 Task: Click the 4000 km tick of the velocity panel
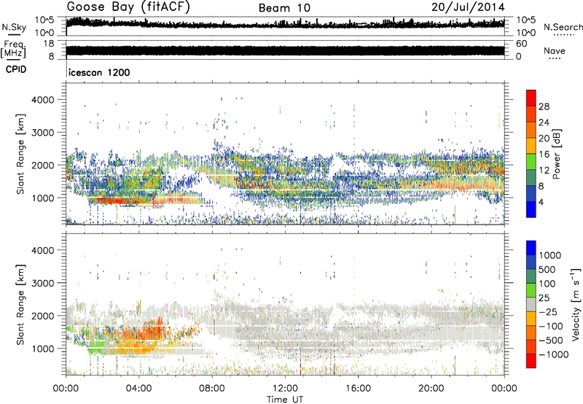click(x=43, y=250)
